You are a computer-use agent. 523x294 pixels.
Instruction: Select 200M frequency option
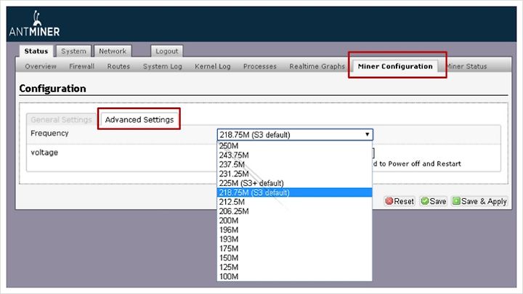coord(294,221)
